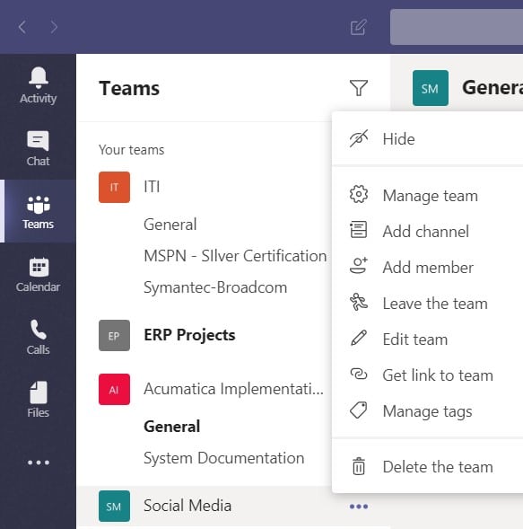Screen dimensions: 523x529
Task: Click more options dots beside Social Media
Action: click(359, 506)
